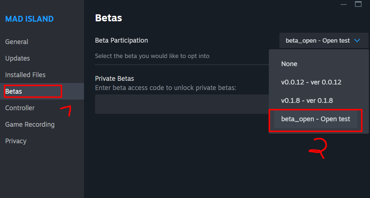Image resolution: width=370 pixels, height=198 pixels.
Task: Select the v0.0.12 - ver 0.0.12 option
Action: click(311, 82)
